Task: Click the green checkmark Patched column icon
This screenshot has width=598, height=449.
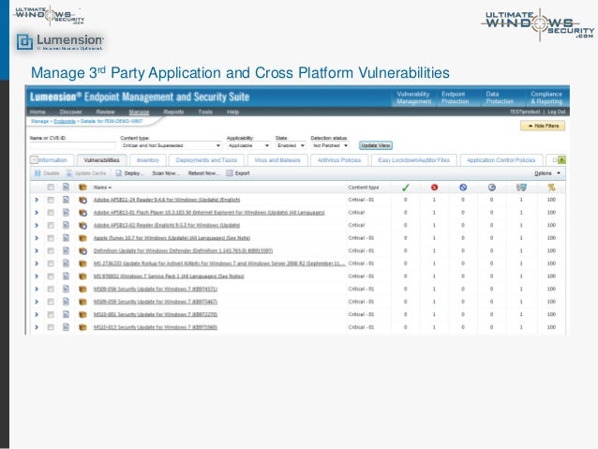Action: [x=406, y=187]
